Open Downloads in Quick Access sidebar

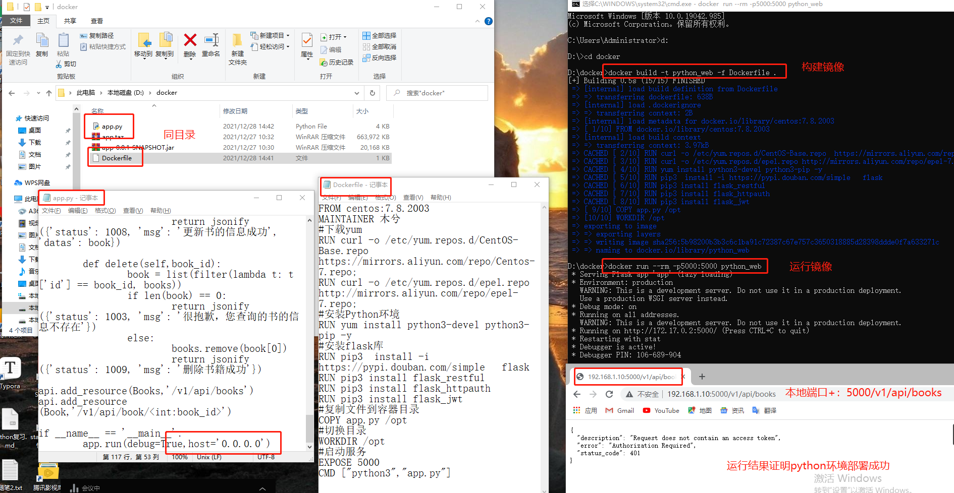(34, 142)
